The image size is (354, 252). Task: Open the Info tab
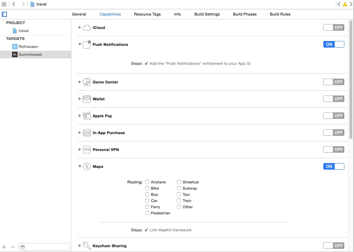click(x=178, y=14)
